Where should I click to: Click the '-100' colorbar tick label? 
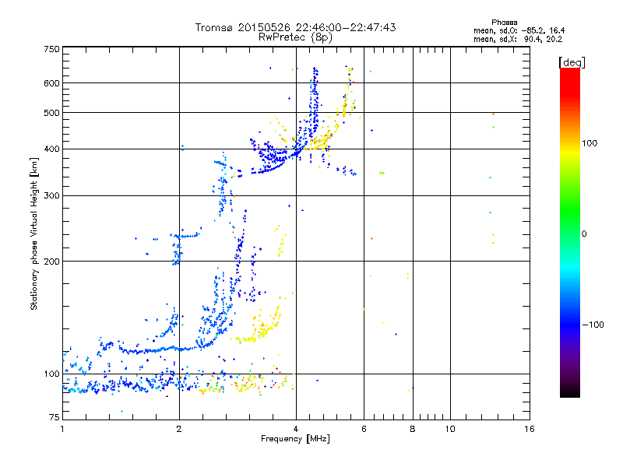[x=593, y=325]
